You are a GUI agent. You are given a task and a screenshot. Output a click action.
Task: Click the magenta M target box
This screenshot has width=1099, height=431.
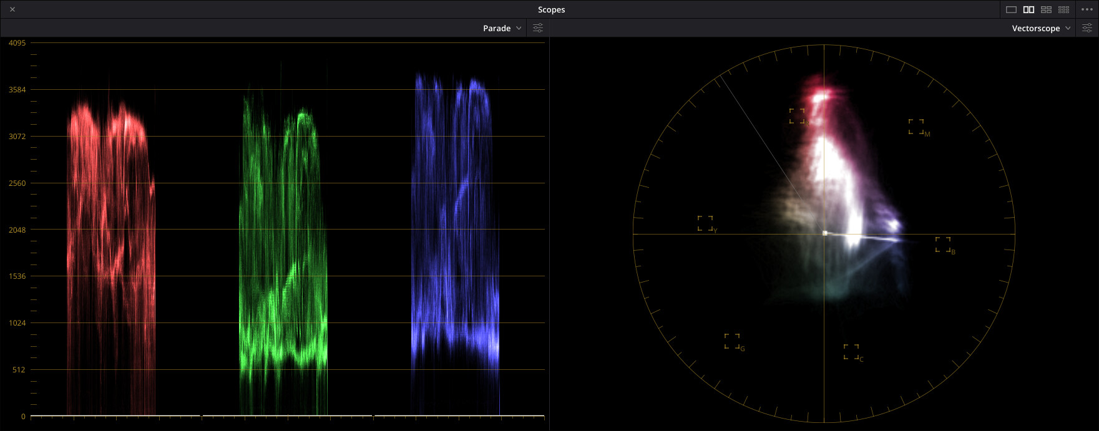click(x=916, y=127)
